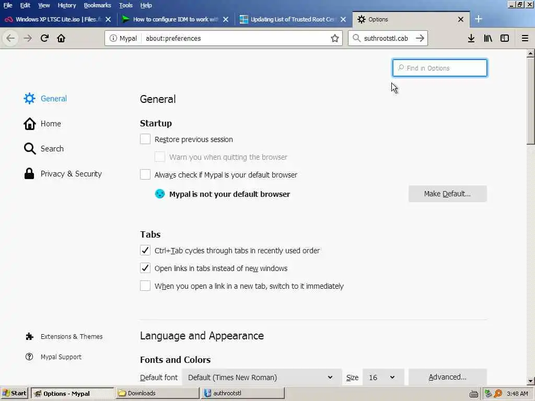Open the Home settings category

point(42,123)
